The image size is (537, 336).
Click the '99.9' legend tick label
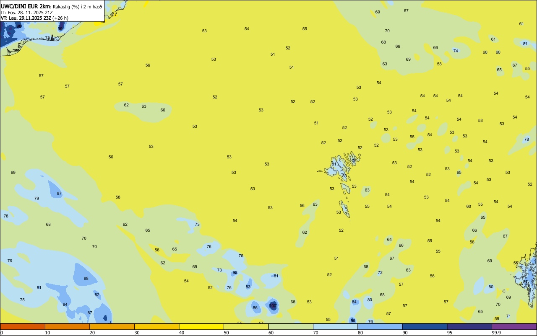click(496, 333)
